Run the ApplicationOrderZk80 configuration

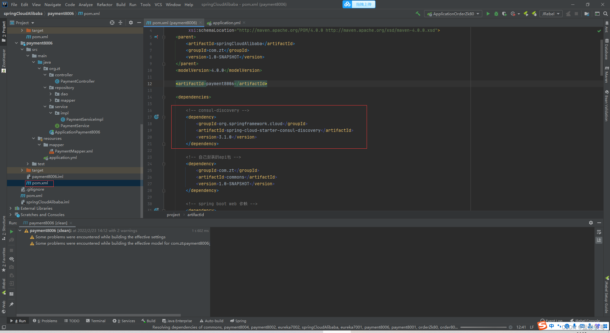tap(488, 14)
